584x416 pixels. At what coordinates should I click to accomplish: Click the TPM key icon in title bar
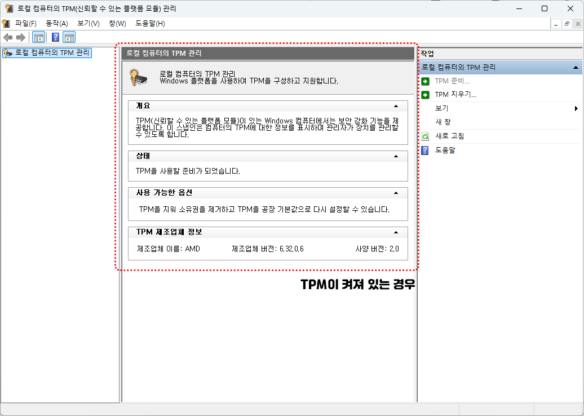[x=9, y=8]
